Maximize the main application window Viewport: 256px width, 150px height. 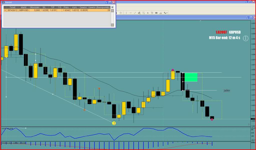pos(250,1)
